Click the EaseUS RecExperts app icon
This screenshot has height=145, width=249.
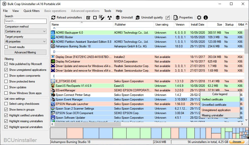click(53, 86)
